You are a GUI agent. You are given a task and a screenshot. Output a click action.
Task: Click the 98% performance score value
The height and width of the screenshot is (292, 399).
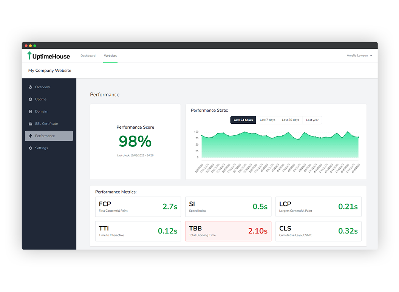135,141
